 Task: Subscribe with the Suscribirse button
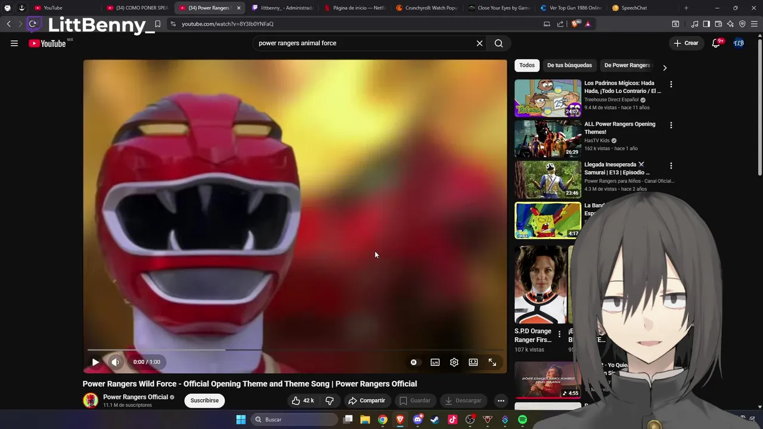pyautogui.click(x=204, y=400)
